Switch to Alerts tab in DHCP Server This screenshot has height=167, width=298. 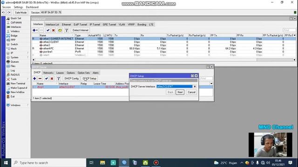point(95,73)
